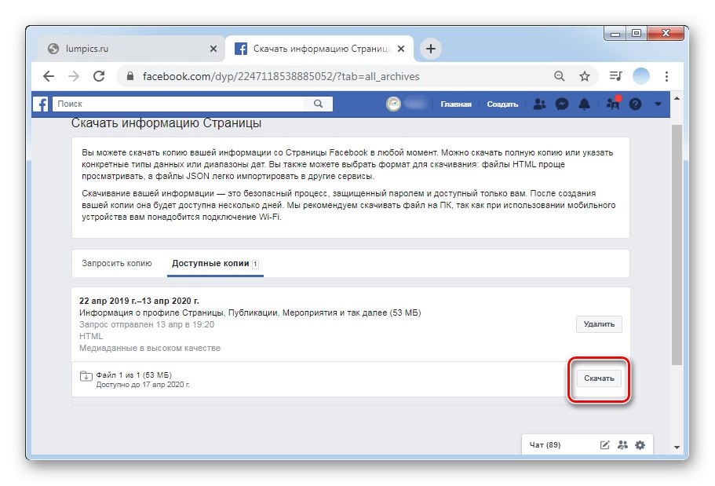
Task: Click Медиаданные в высоком качестве text
Action: pos(150,348)
